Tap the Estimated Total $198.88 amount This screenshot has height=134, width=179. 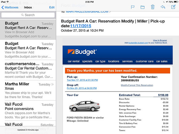click(163, 95)
